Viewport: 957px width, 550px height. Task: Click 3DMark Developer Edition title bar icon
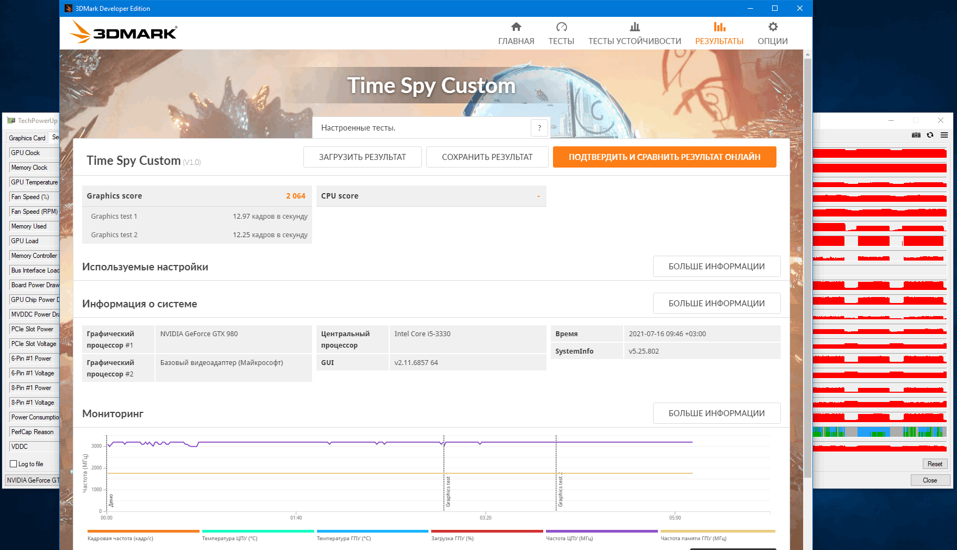pyautogui.click(x=68, y=8)
